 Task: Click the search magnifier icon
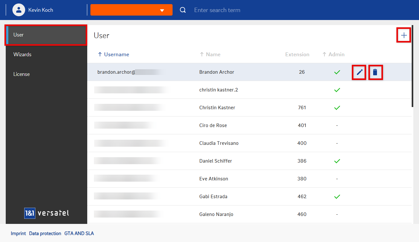click(183, 10)
